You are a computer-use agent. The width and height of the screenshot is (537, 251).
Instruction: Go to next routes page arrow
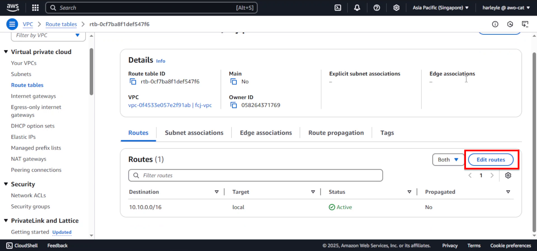[492, 175]
